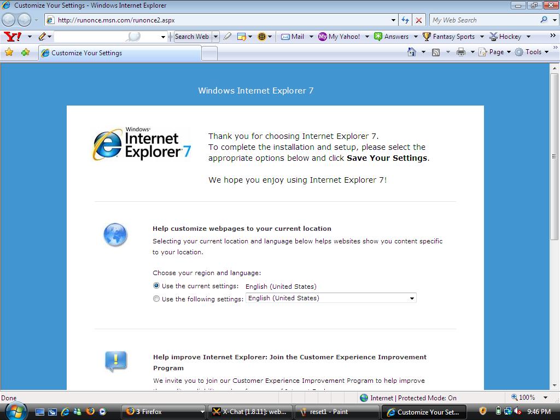
Task: Launch Internet Explorer from quick launch
Action: (x=65, y=412)
